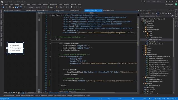Image resolution: width=178 pixels, height=100 pixels.
Task: Click the Solution Explorer search magnifier icon
Action: (172, 16)
